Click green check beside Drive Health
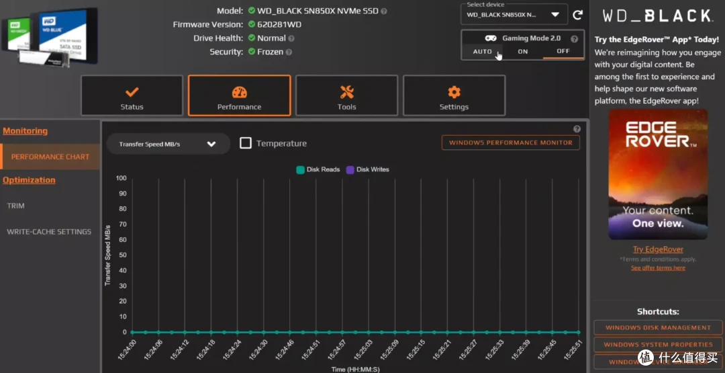This screenshot has width=725, height=373. 252,38
